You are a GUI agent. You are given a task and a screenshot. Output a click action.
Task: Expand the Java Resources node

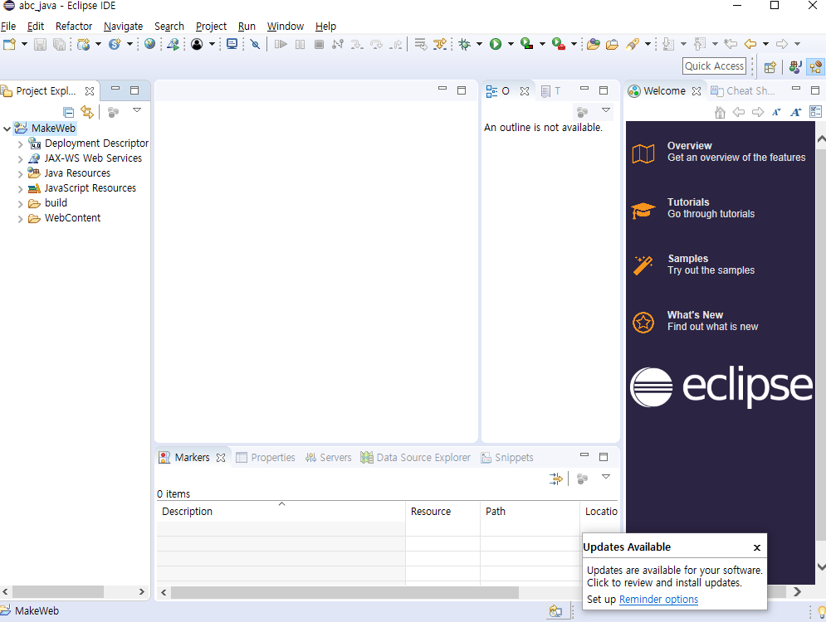click(x=21, y=173)
